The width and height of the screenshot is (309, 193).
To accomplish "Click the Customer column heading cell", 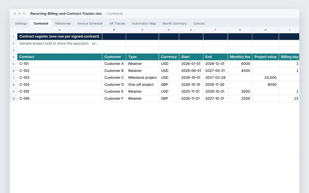I will click(x=114, y=57).
